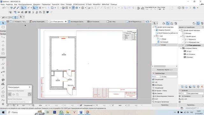Viewport: 204px width, 115px height.
Task: Expand the Индексы Проекта tree node
Action: [155, 30]
